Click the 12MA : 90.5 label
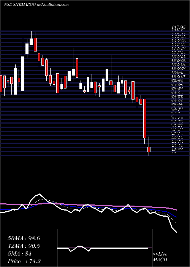The image size is (190, 267). (24, 246)
